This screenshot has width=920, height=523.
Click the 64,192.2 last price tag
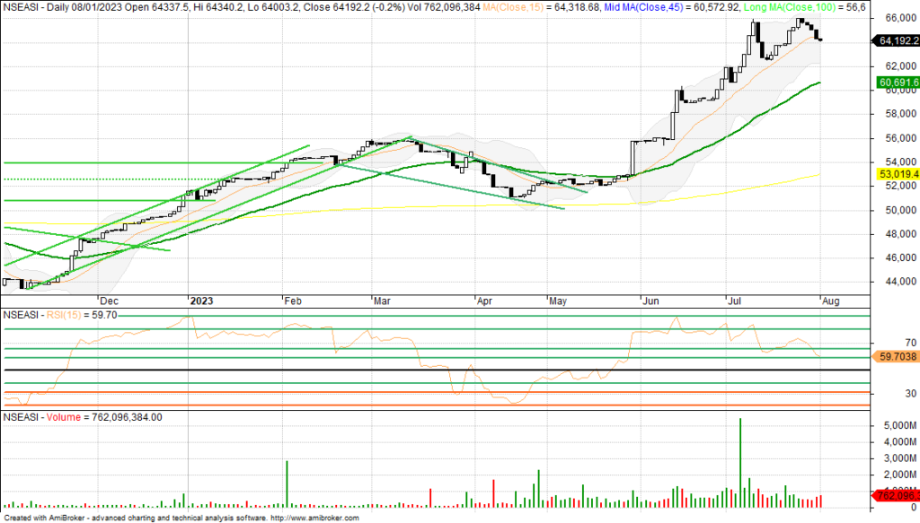[x=895, y=40]
